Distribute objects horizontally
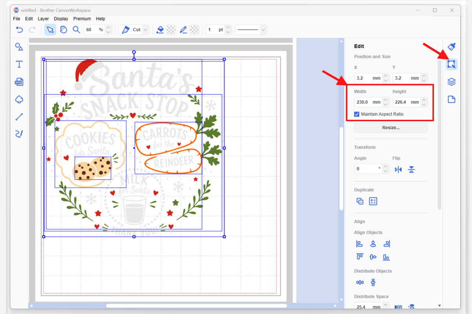The height and width of the screenshot is (314, 472). [x=360, y=282]
